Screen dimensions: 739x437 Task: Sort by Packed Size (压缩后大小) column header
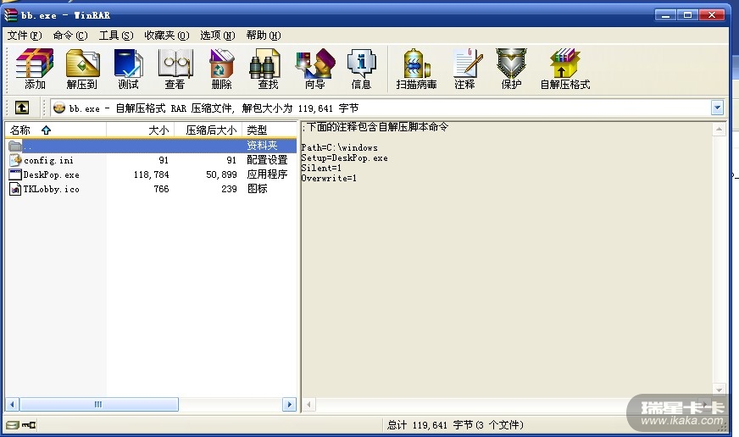pos(208,130)
